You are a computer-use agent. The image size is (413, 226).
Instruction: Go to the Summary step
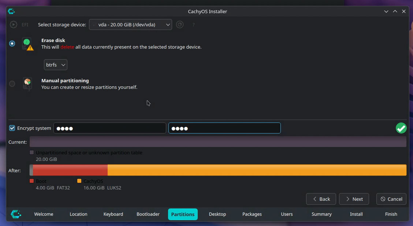click(321, 214)
